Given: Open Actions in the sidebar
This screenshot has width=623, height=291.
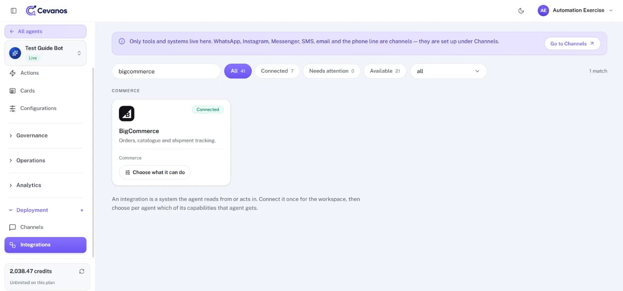Looking at the screenshot, I should click(45, 73).
